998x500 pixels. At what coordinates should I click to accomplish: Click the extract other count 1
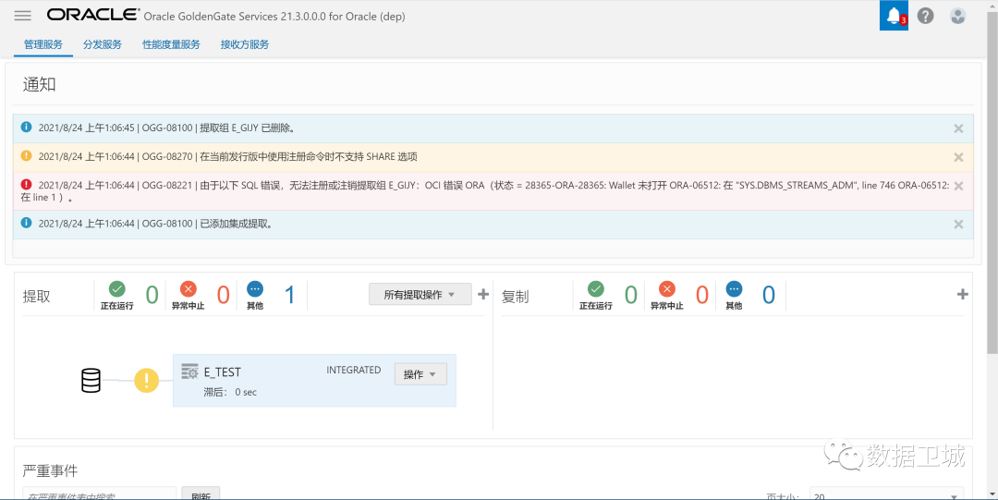[x=289, y=295]
